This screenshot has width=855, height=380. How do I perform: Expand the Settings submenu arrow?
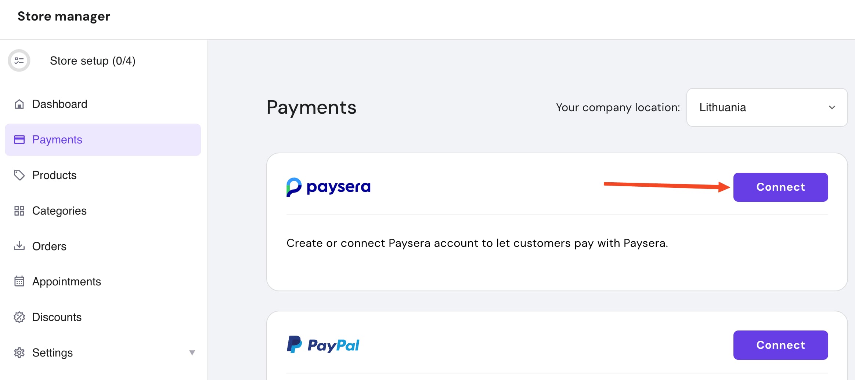(192, 353)
